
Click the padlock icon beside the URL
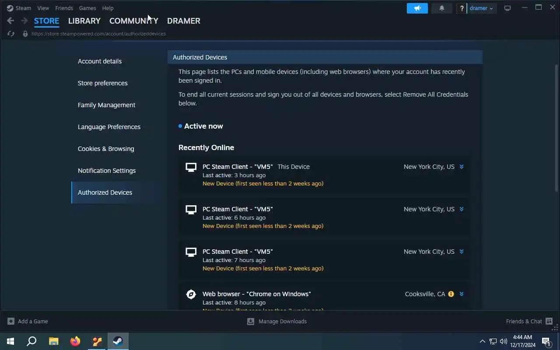tap(25, 34)
